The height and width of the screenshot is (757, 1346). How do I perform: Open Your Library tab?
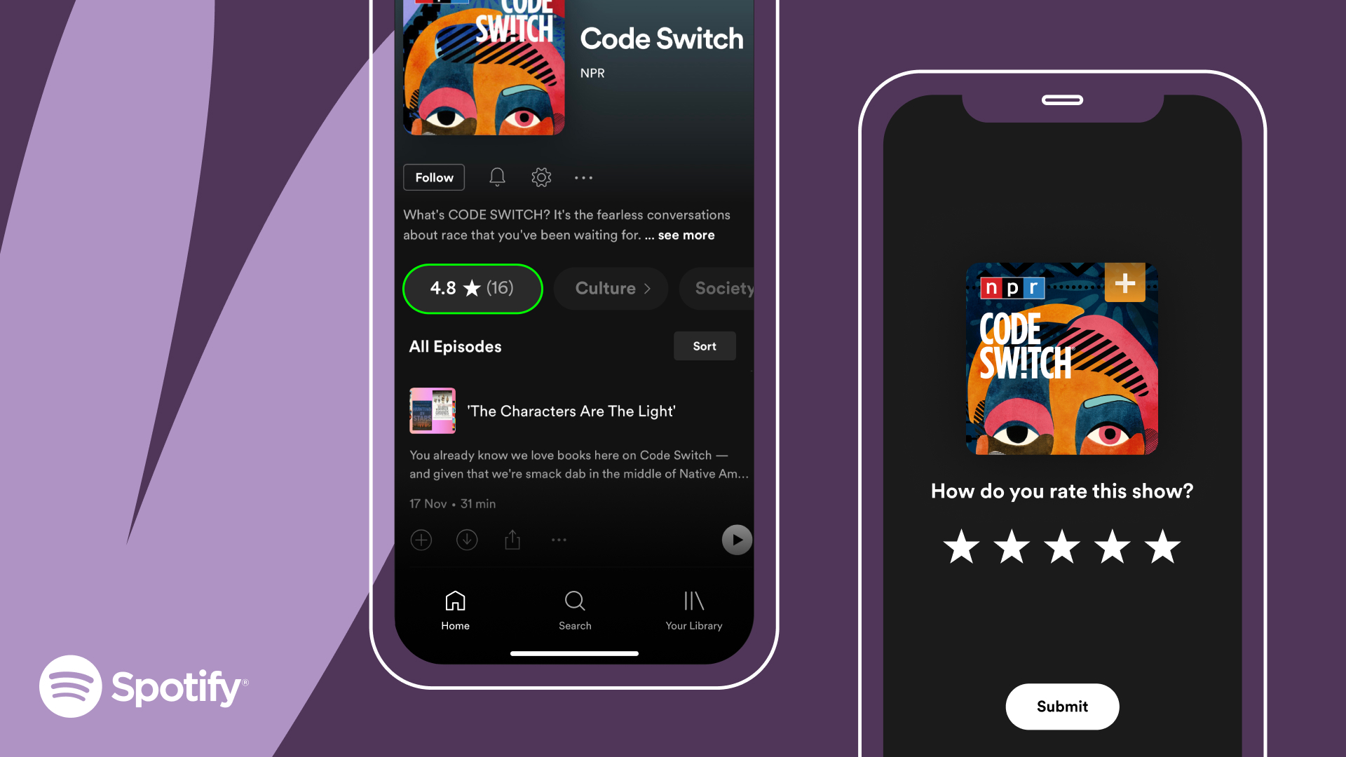click(693, 609)
